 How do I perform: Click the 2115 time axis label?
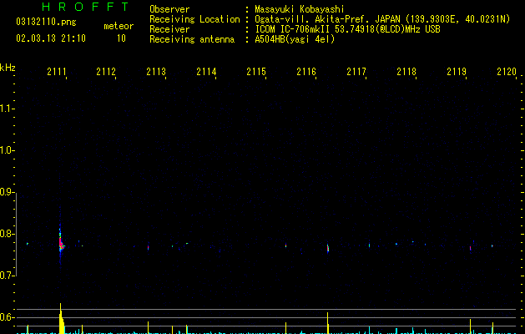click(256, 72)
